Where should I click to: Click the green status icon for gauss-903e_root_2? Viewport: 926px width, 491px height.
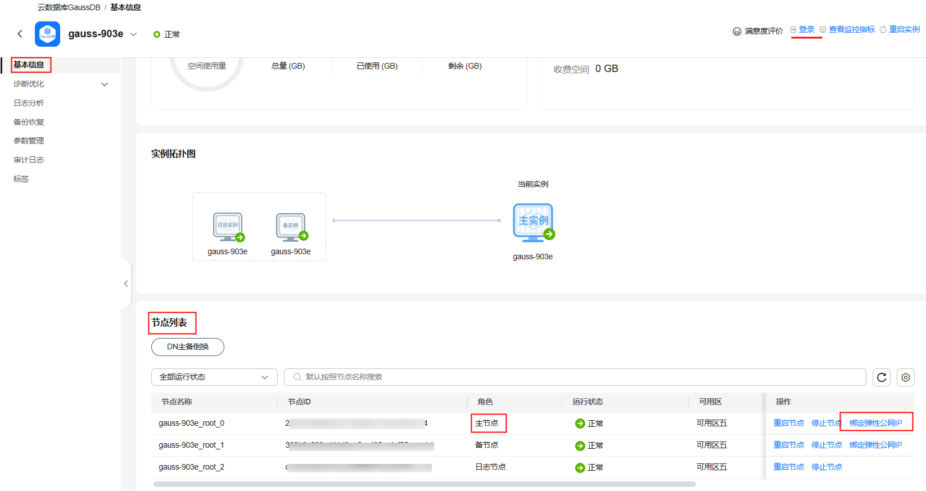[580, 467]
